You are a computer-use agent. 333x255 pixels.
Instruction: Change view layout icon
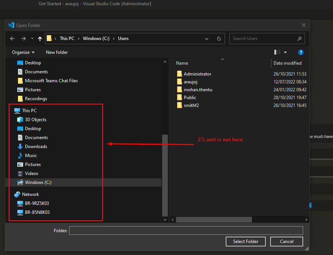[277, 52]
